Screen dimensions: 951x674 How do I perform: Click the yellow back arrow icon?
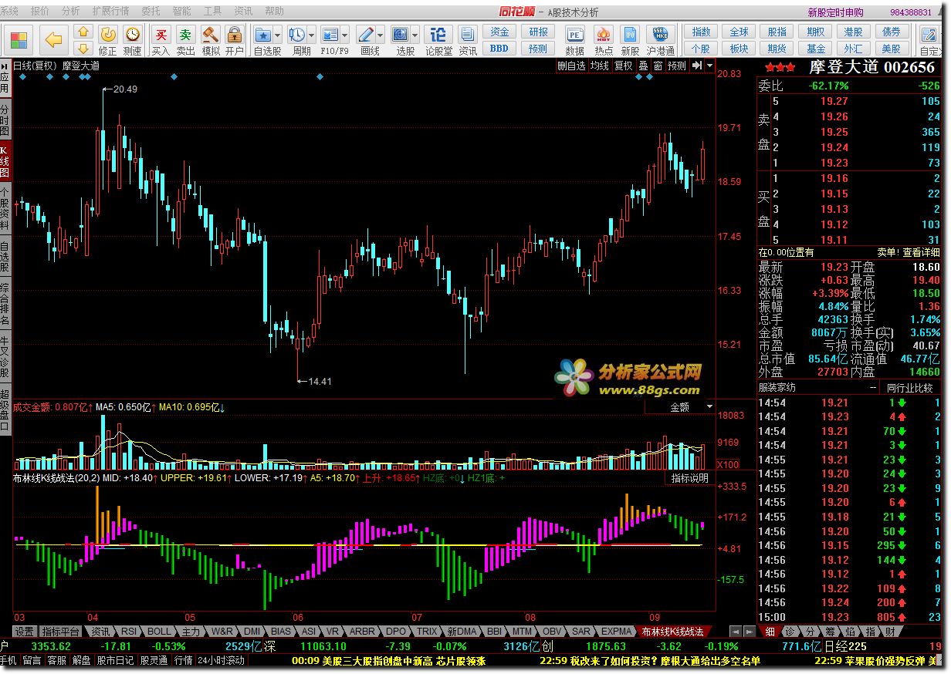click(53, 39)
